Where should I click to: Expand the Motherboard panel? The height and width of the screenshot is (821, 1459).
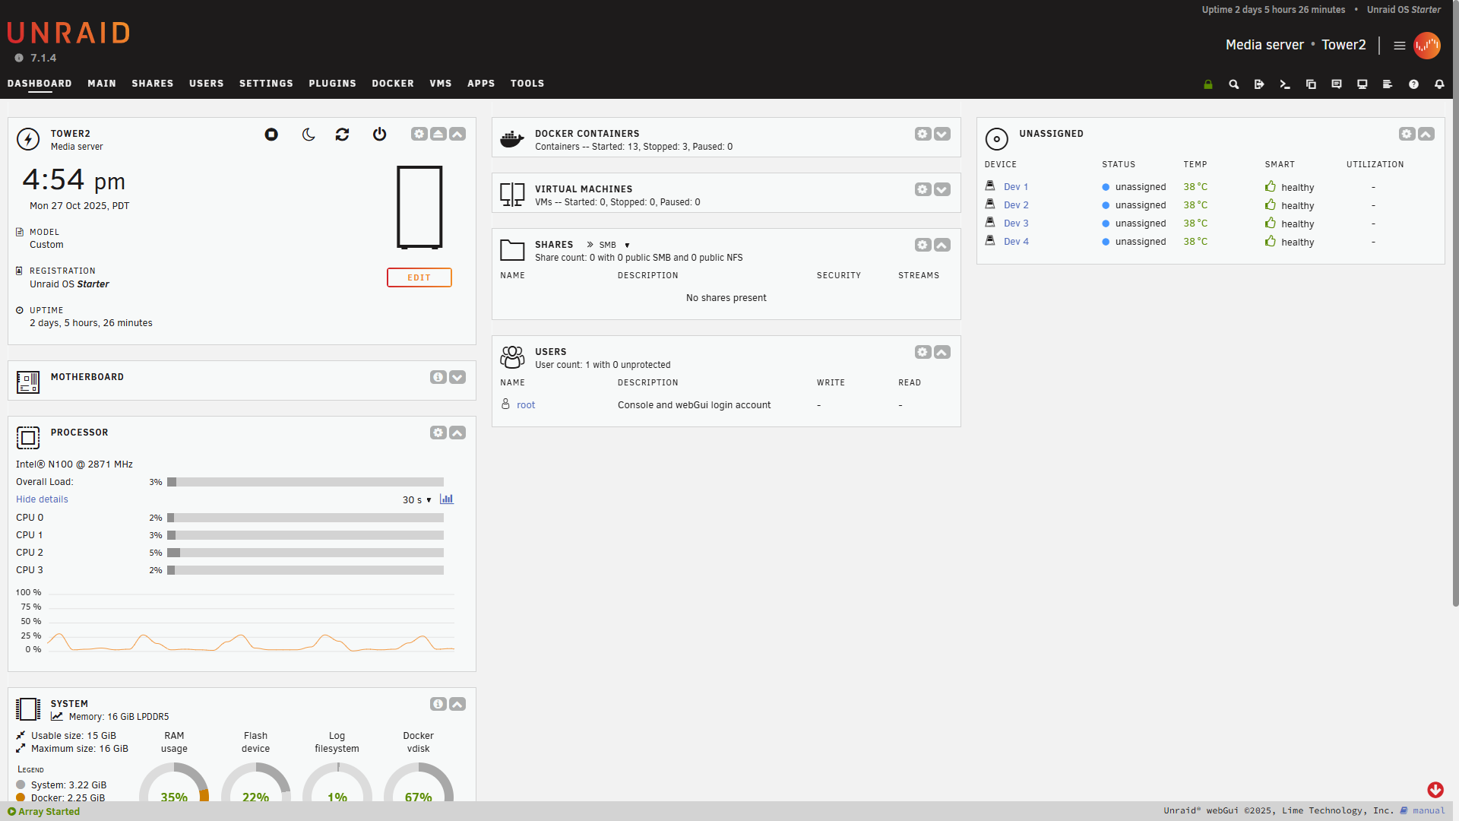point(457,377)
